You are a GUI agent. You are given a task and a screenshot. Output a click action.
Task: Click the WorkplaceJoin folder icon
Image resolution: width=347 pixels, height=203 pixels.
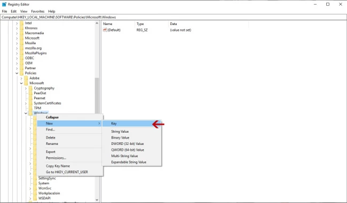point(35,193)
